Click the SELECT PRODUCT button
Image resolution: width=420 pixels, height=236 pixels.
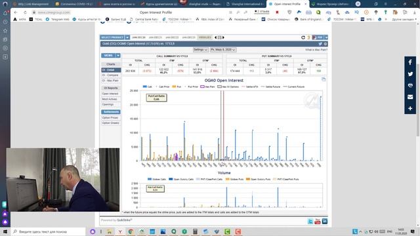[x=112, y=37]
